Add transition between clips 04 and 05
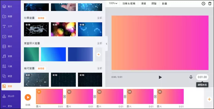Viewport: 214px width, 109px height. [155, 96]
